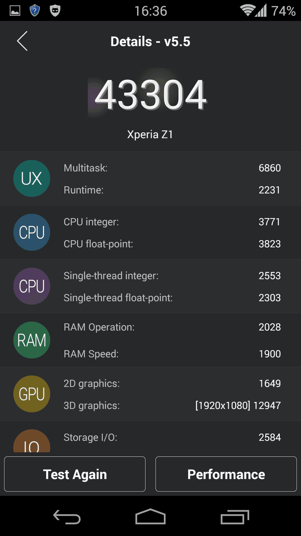Select the teal UX category icon
The height and width of the screenshot is (536, 301).
click(x=32, y=179)
